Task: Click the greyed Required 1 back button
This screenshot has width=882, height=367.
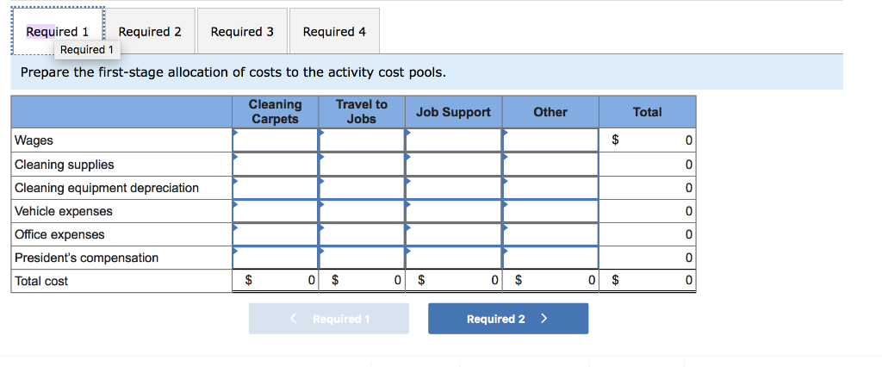Action: pyautogui.click(x=328, y=319)
